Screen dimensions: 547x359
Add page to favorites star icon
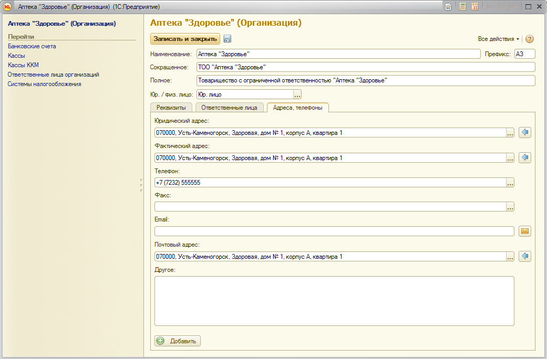pyautogui.click(x=448, y=7)
